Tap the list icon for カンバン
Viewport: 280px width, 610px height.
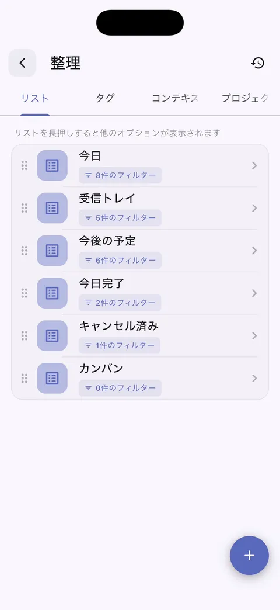pos(52,378)
